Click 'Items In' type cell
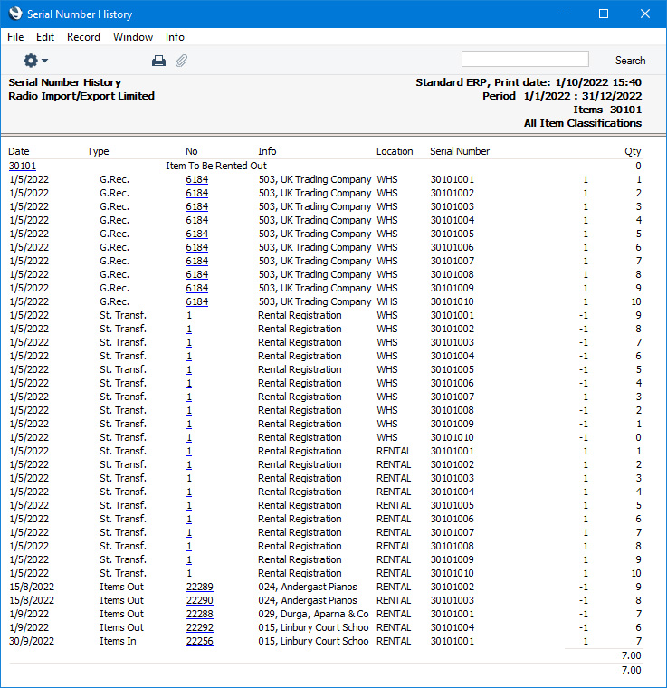This screenshot has height=688, width=667. pyautogui.click(x=118, y=641)
